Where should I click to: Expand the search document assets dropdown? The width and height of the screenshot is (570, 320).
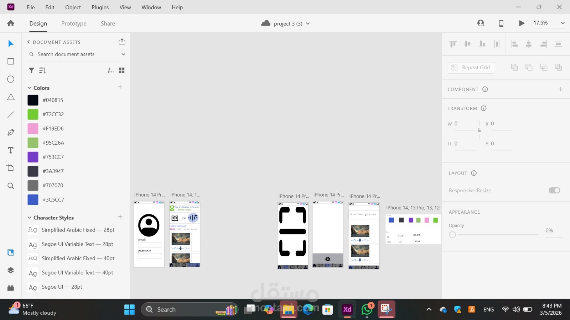click(x=123, y=54)
